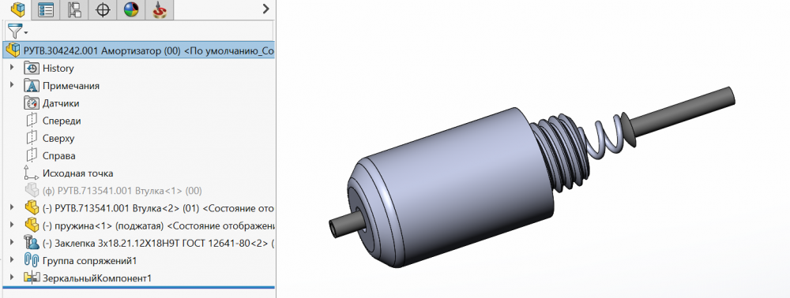Image resolution: width=790 pixels, height=298 pixels.
Task: Switch to the ConfigurationManager tab
Action: click(x=74, y=9)
